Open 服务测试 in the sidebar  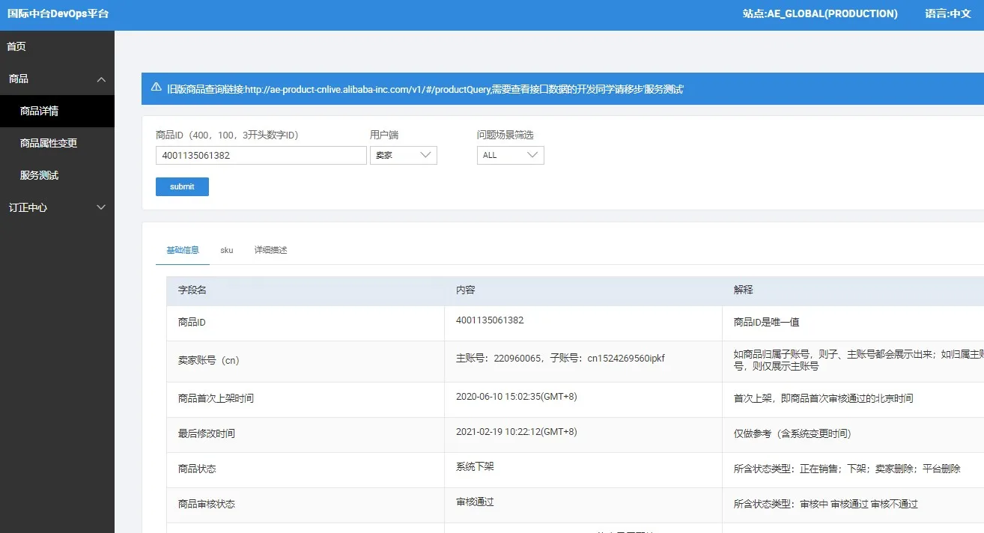tap(39, 175)
